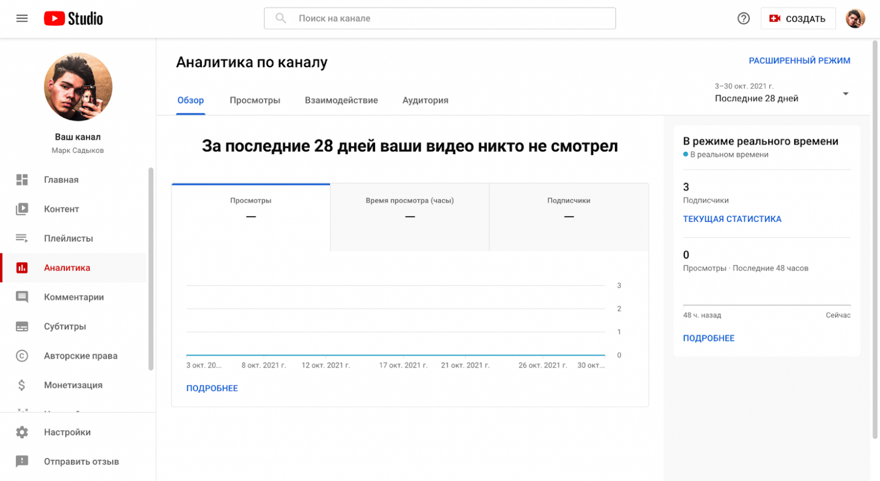The image size is (880, 481).
Task: Open the help question mark icon
Action: (743, 19)
